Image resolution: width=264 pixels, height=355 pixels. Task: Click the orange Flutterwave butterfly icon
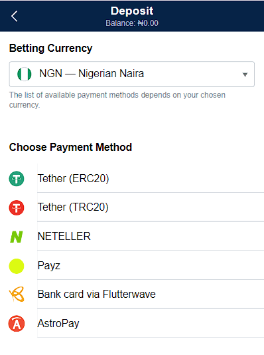[x=17, y=295]
